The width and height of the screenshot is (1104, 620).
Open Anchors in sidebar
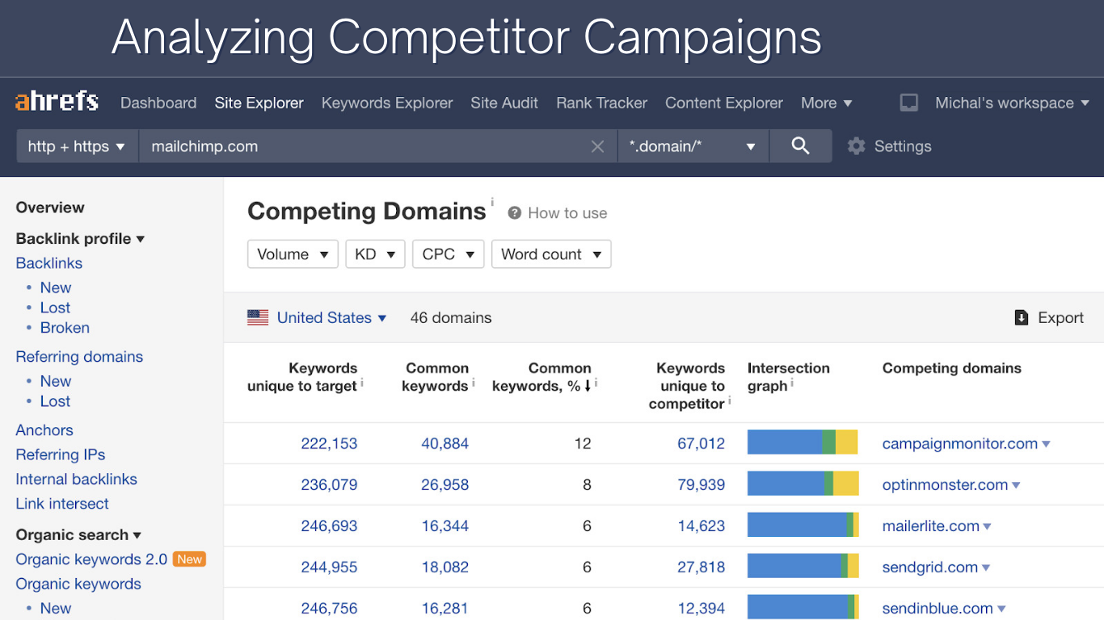click(x=44, y=430)
